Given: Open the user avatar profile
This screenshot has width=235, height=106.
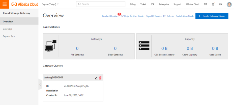Looking at the screenshot, I should [229, 4].
